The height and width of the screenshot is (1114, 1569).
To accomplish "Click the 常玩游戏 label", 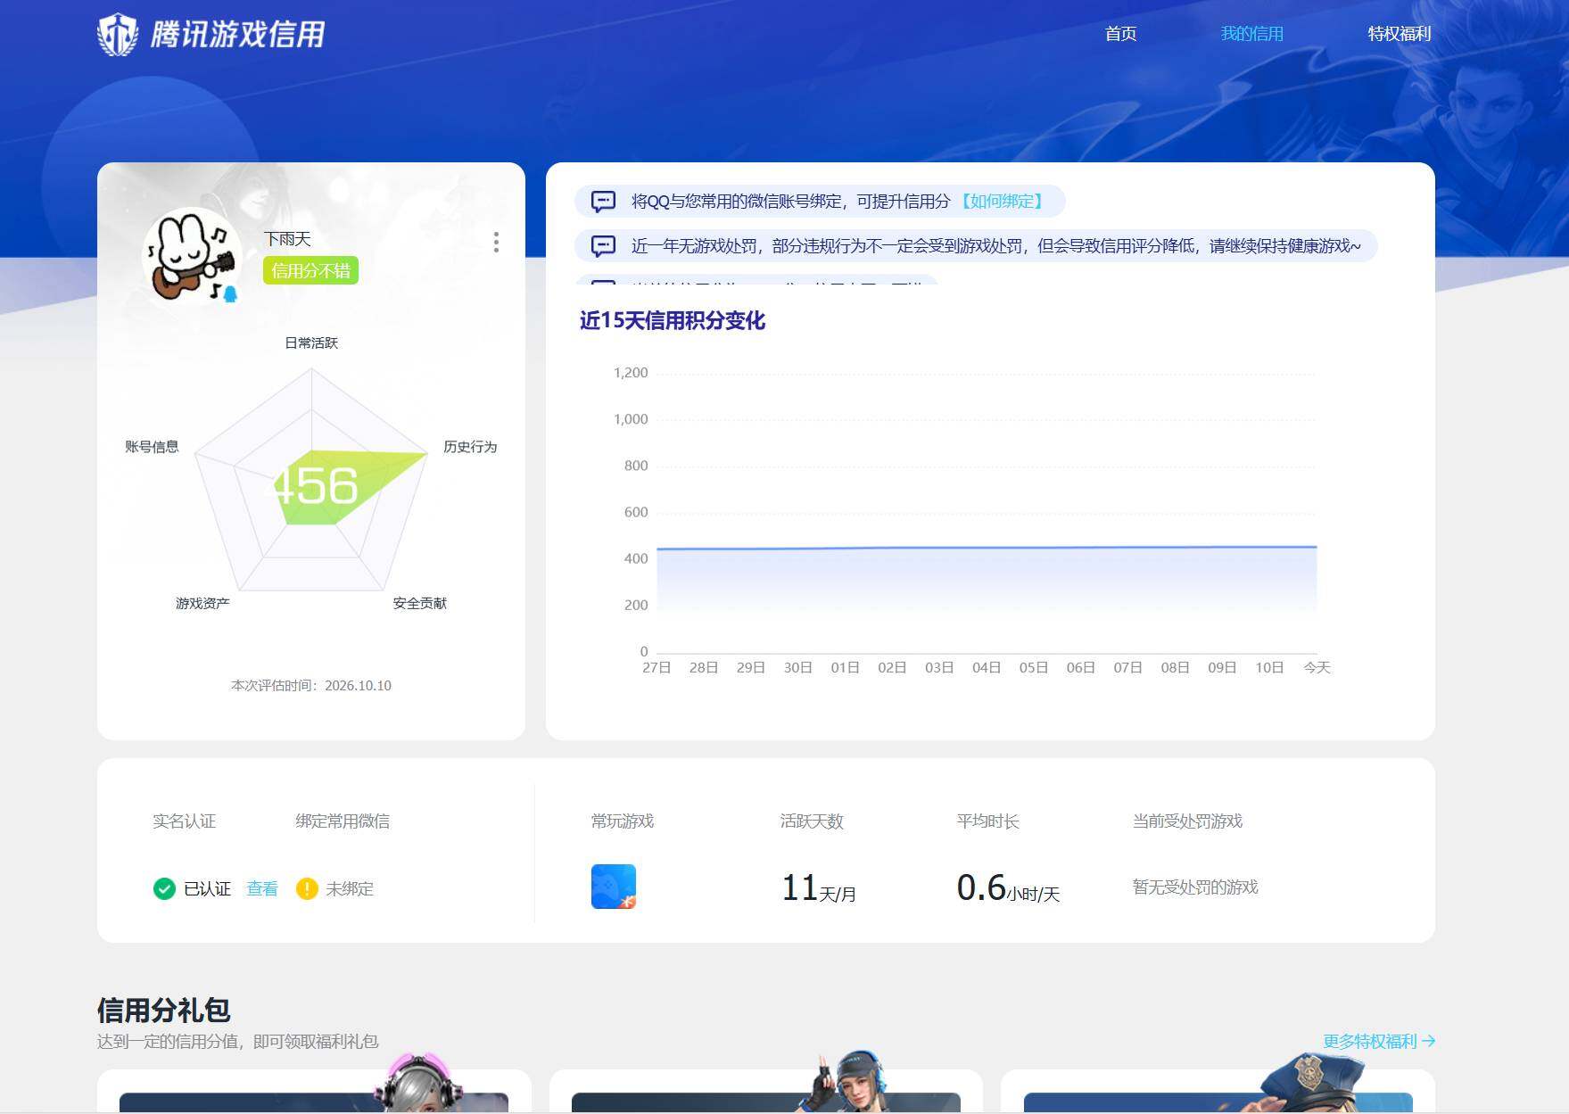I will [x=623, y=821].
